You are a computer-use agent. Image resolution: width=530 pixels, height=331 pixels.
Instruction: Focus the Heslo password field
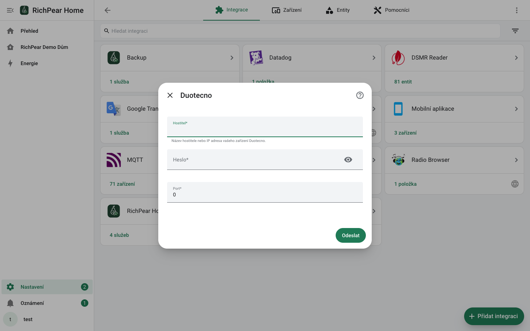[265, 160]
